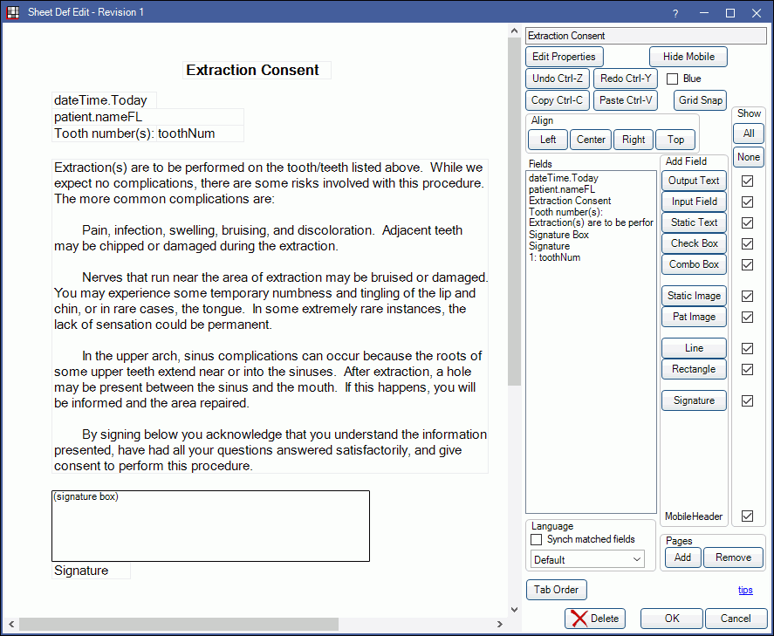Click inside the signature box rectangle
This screenshot has height=636, width=774.
pos(210,528)
